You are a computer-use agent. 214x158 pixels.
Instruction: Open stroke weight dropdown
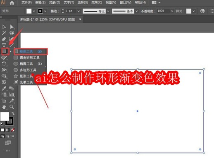pos(78,11)
